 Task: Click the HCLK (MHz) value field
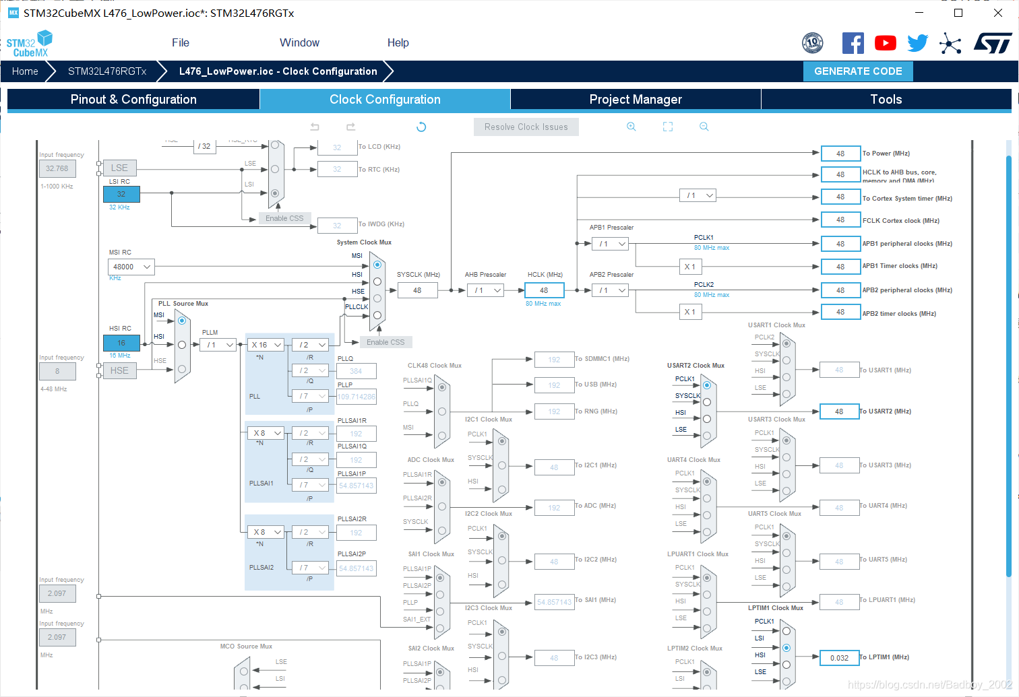click(544, 290)
